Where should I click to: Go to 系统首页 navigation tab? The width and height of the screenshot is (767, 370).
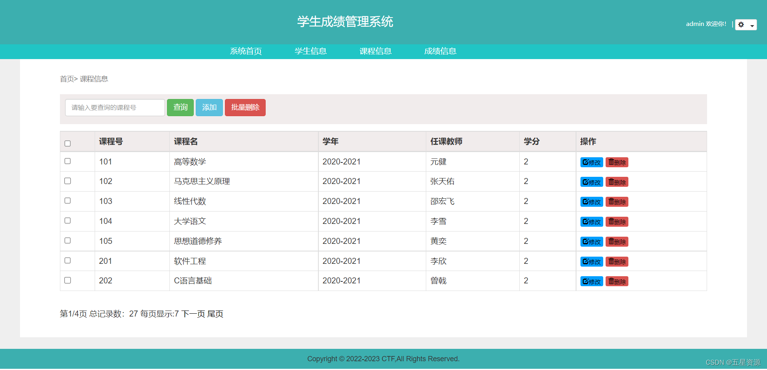246,51
